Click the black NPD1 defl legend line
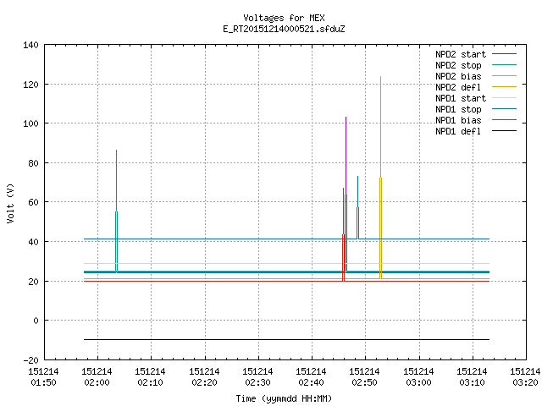542x406 pixels. [504, 131]
